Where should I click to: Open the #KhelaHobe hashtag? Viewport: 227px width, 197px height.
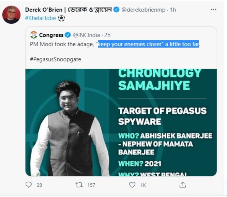coord(40,18)
